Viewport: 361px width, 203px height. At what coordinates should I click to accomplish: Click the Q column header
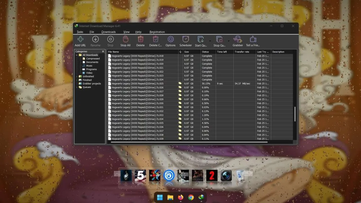tap(180, 52)
